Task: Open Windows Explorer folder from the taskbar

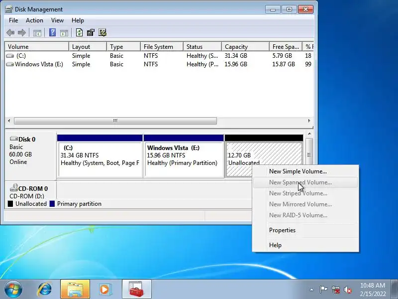Action: pos(75,290)
